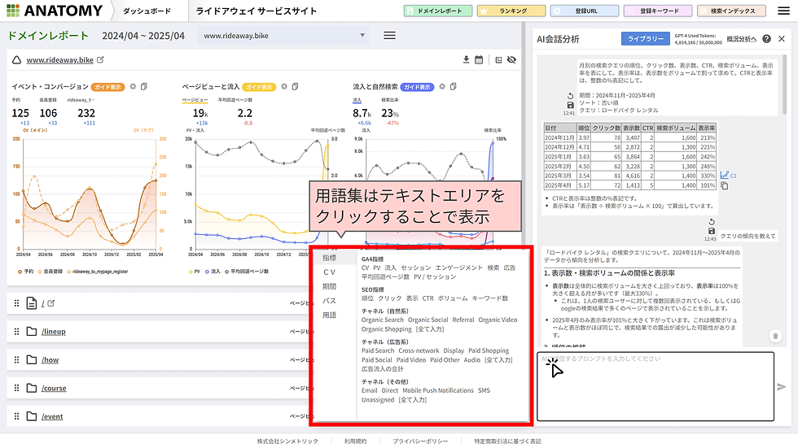798x448 pixels.
Task: Grab the drag handle for /event row
Action: click(x=16, y=416)
